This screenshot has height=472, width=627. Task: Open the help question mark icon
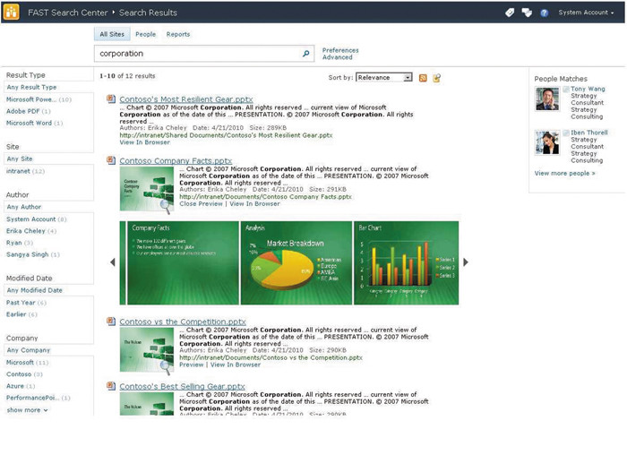point(544,13)
